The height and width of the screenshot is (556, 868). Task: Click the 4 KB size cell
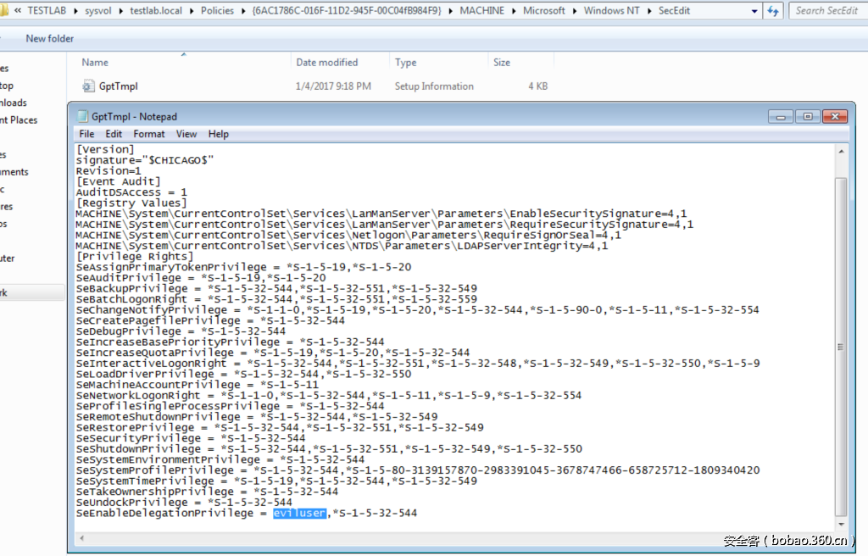point(537,86)
